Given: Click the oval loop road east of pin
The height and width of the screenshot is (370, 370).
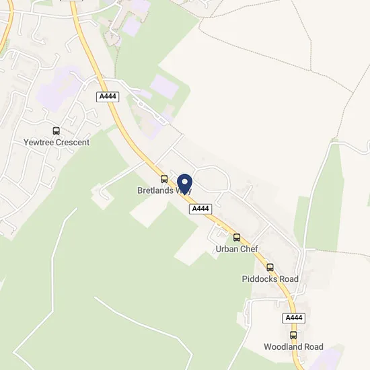Looking at the screenshot, I should click(x=211, y=179).
